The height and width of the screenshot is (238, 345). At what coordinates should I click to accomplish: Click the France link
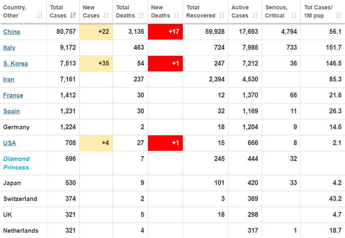[13, 95]
